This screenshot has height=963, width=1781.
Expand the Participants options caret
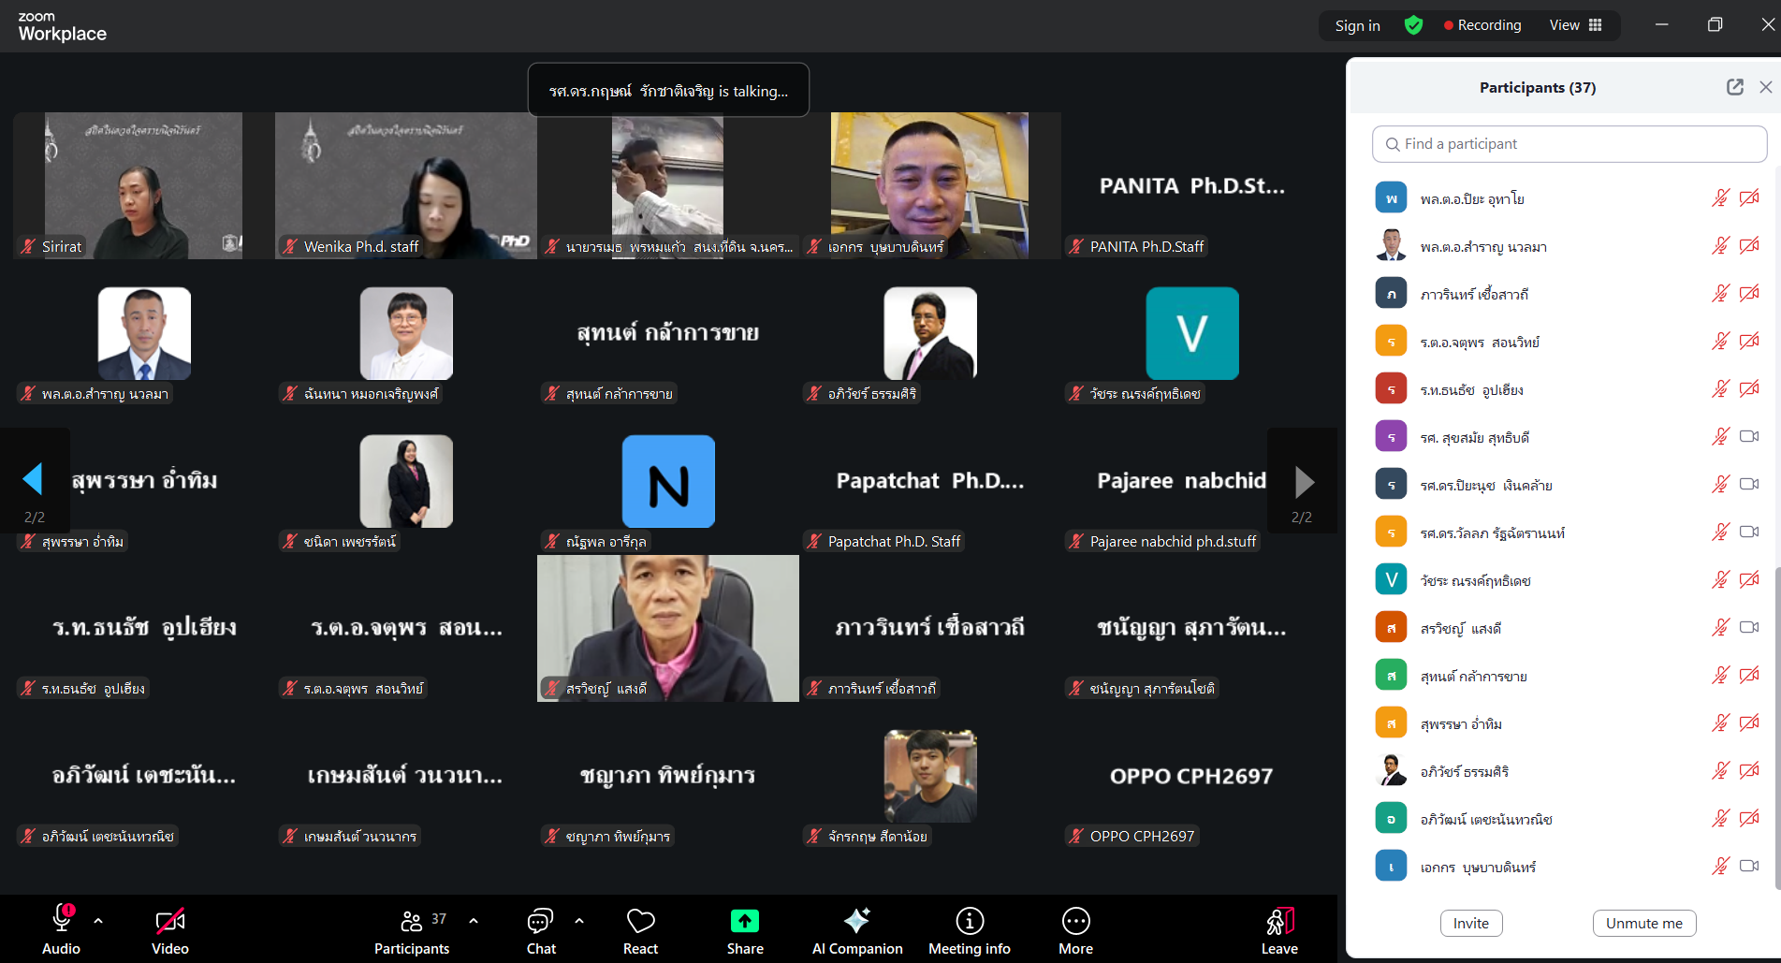[474, 921]
